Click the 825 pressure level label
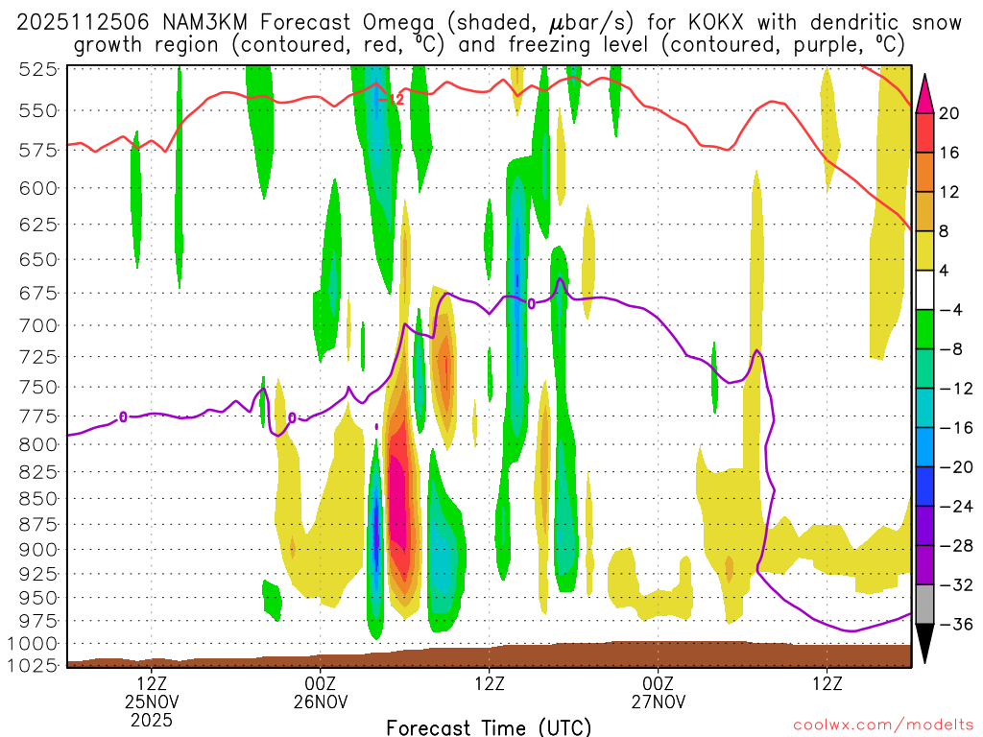 pos(38,472)
